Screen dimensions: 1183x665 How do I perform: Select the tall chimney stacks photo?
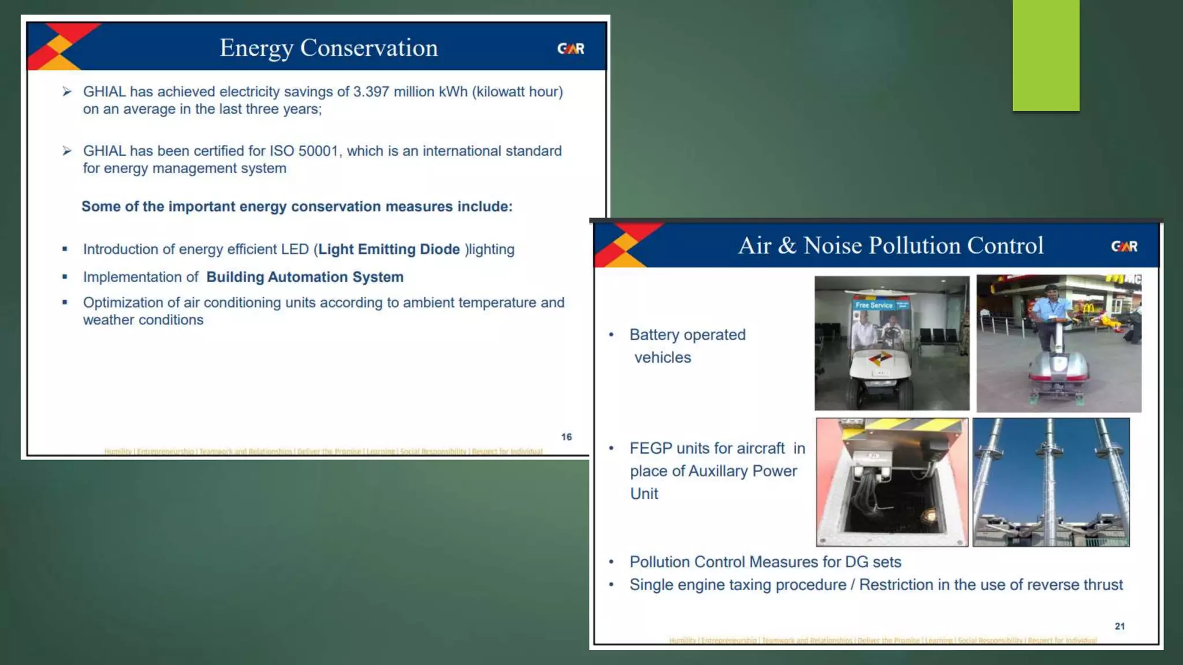click(x=1051, y=482)
